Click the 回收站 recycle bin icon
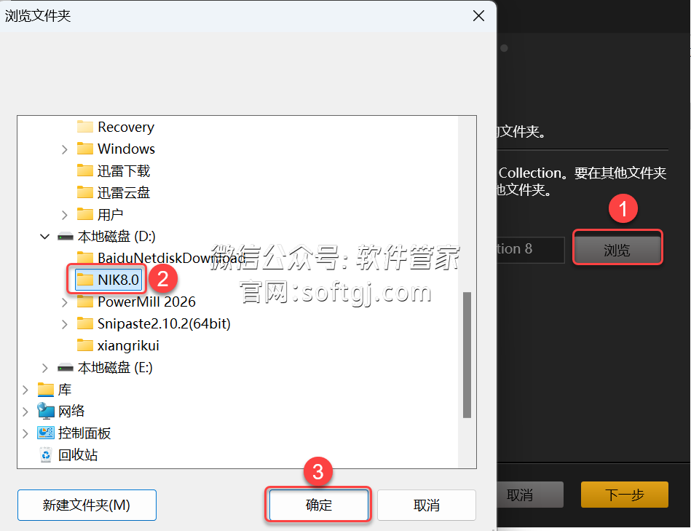Viewport: 691px width, 531px height. 45,455
